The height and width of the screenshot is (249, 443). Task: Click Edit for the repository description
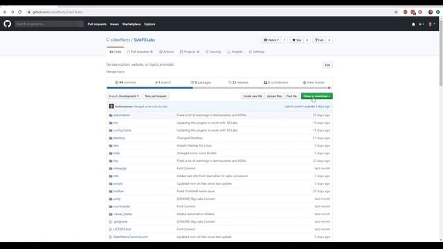[x=327, y=65]
